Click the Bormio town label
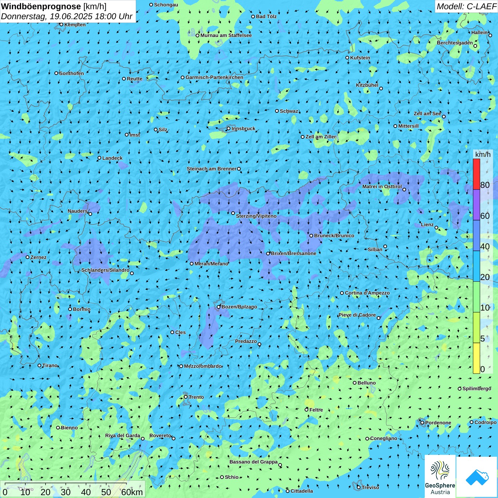This screenshot has height=498, width=498. pos(81,309)
